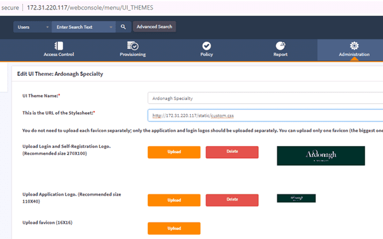The height and width of the screenshot is (239, 383).
Task: Click the Edit UI Theme heading
Action: coord(60,74)
